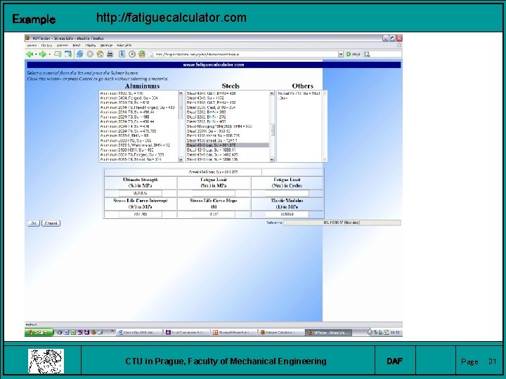This screenshot has height=379, width=506.
Task: Click the Fatigue Limit in MPa field
Action: pos(214,193)
